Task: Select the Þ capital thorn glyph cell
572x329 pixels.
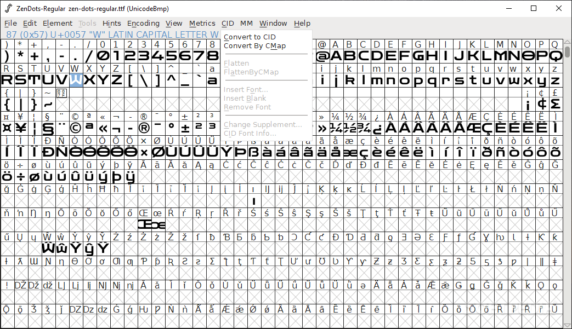Action: 240,152
